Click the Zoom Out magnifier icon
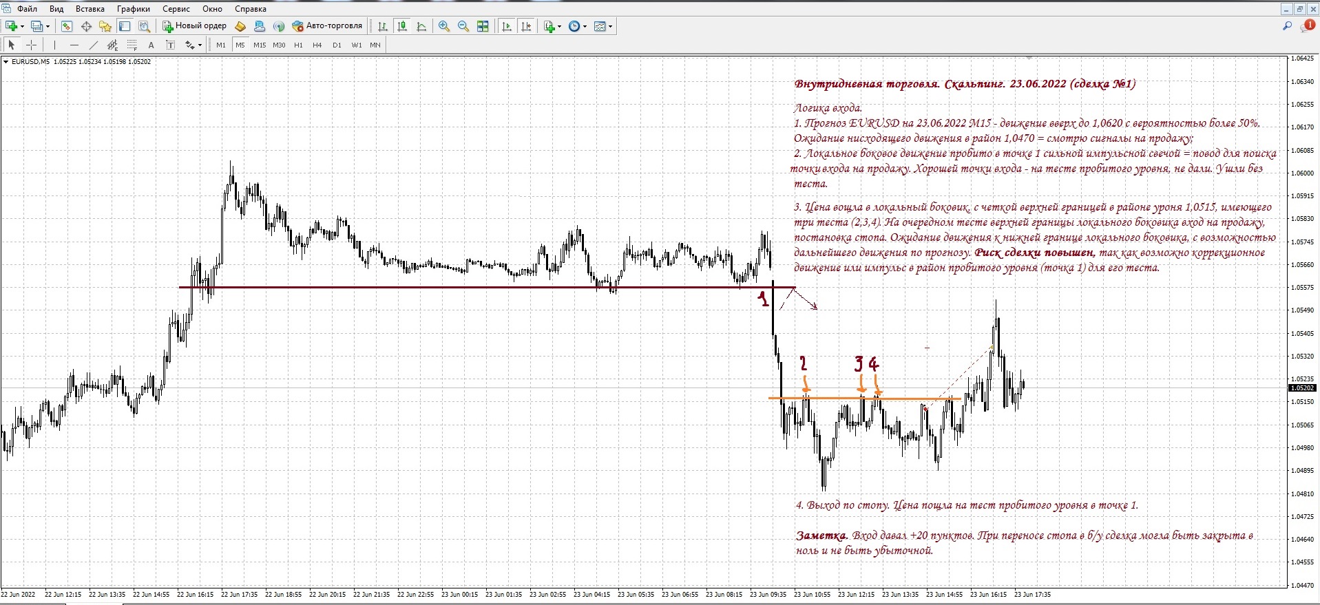 point(463,26)
